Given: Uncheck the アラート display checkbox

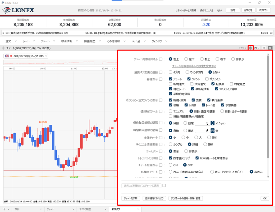Looking at the screenshot, I should 170,79.
